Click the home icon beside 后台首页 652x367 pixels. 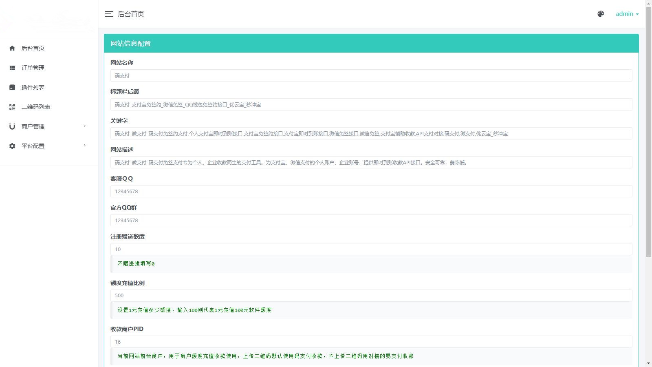pos(12,48)
